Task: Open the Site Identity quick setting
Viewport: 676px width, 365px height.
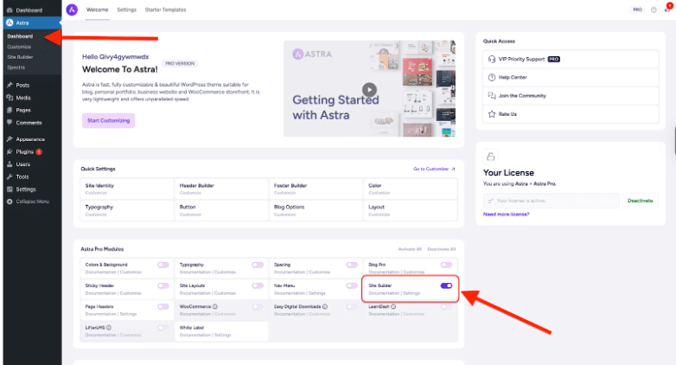Action: click(127, 189)
